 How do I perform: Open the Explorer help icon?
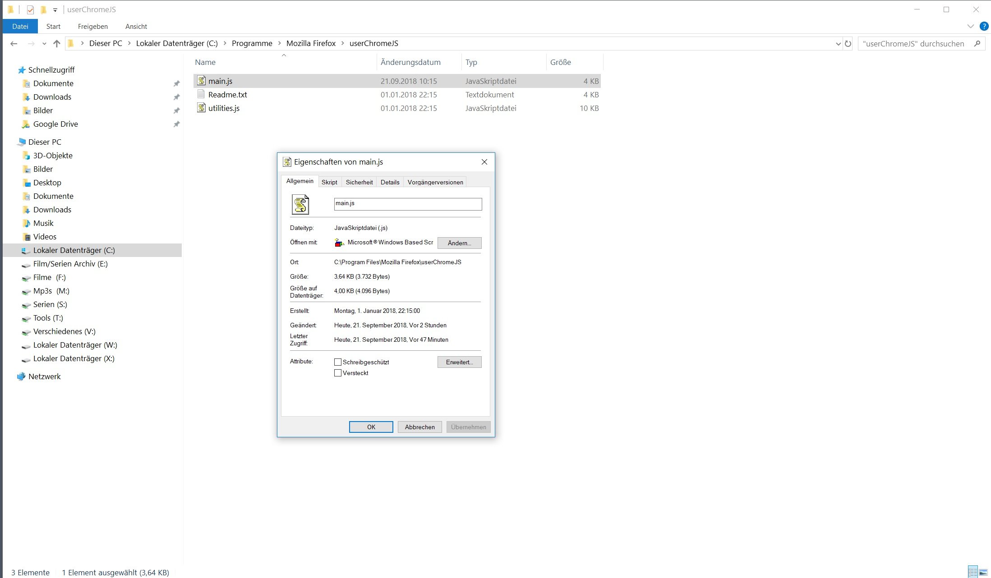click(x=984, y=26)
